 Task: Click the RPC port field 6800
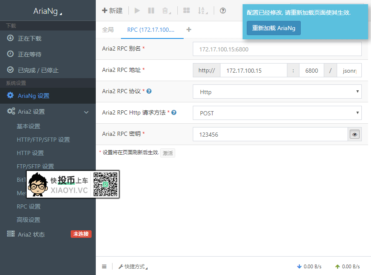tap(311, 71)
